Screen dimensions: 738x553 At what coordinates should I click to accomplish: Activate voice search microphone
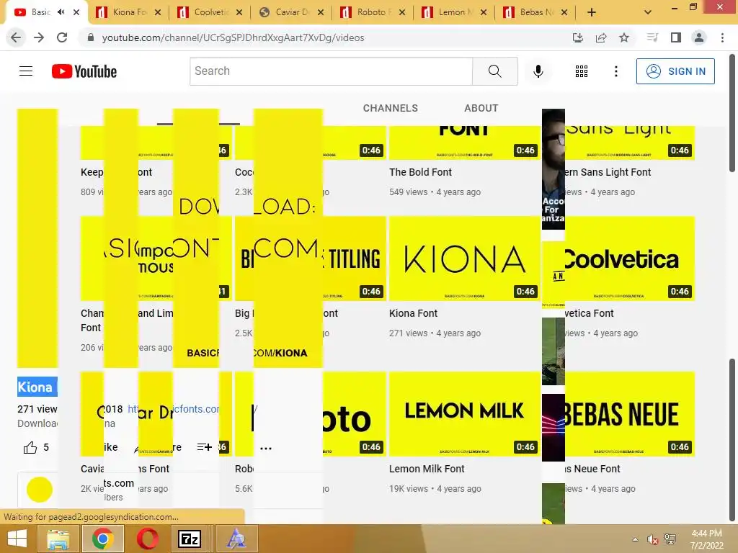(538, 71)
